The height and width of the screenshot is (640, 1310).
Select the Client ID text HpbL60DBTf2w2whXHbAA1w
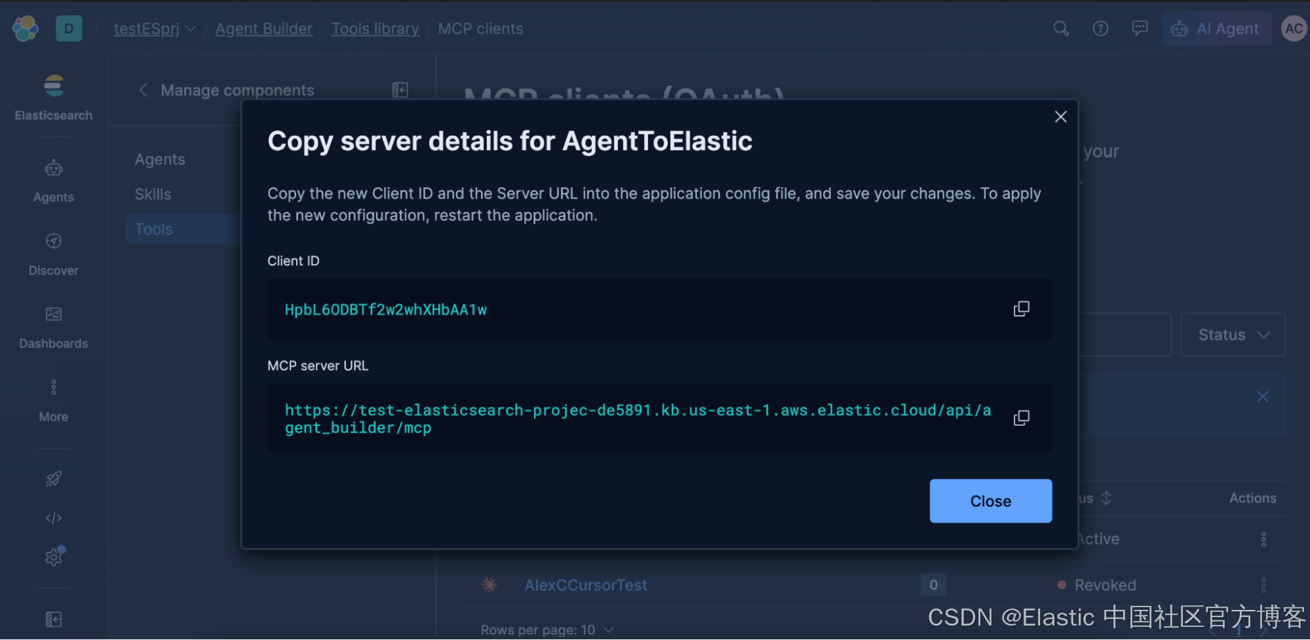(385, 310)
